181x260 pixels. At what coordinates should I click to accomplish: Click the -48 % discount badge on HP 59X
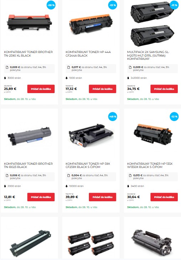112,116
